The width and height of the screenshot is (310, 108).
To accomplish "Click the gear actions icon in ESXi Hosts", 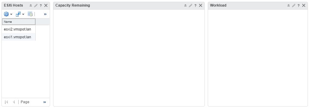I will 6,14.
